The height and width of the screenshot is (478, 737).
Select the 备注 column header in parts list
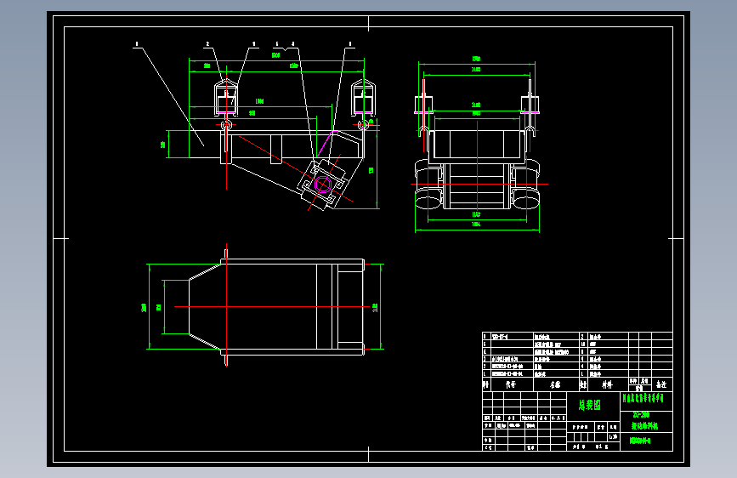pyautogui.click(x=661, y=384)
